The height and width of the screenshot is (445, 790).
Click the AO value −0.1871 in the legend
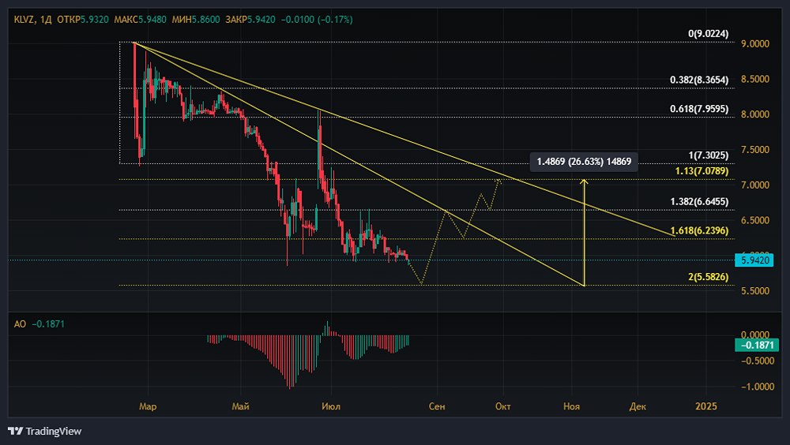click(x=48, y=323)
